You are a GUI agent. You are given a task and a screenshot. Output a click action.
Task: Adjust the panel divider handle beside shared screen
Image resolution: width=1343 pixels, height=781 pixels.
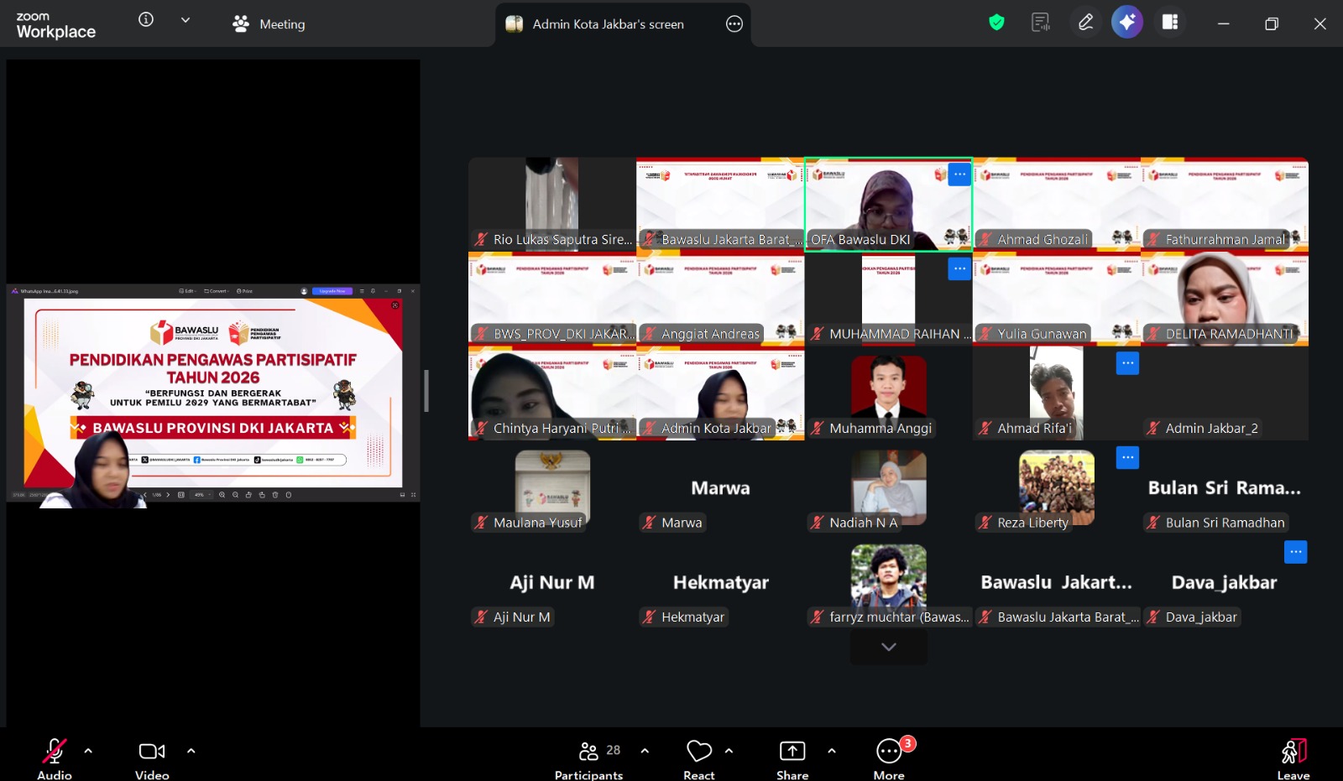(x=426, y=391)
